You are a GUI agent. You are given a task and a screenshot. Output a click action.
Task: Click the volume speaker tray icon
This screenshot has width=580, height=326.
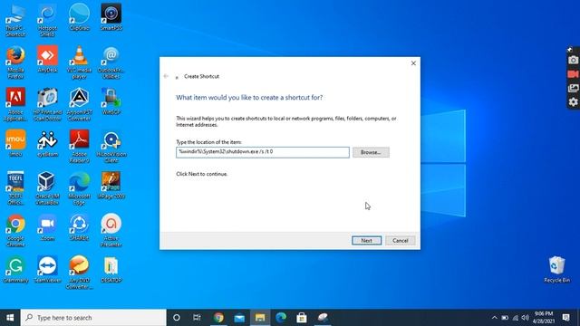pyautogui.click(x=526, y=318)
